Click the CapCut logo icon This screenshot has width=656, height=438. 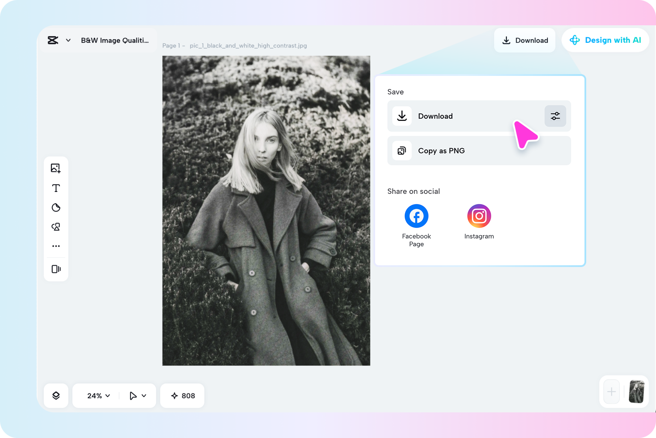[53, 40]
